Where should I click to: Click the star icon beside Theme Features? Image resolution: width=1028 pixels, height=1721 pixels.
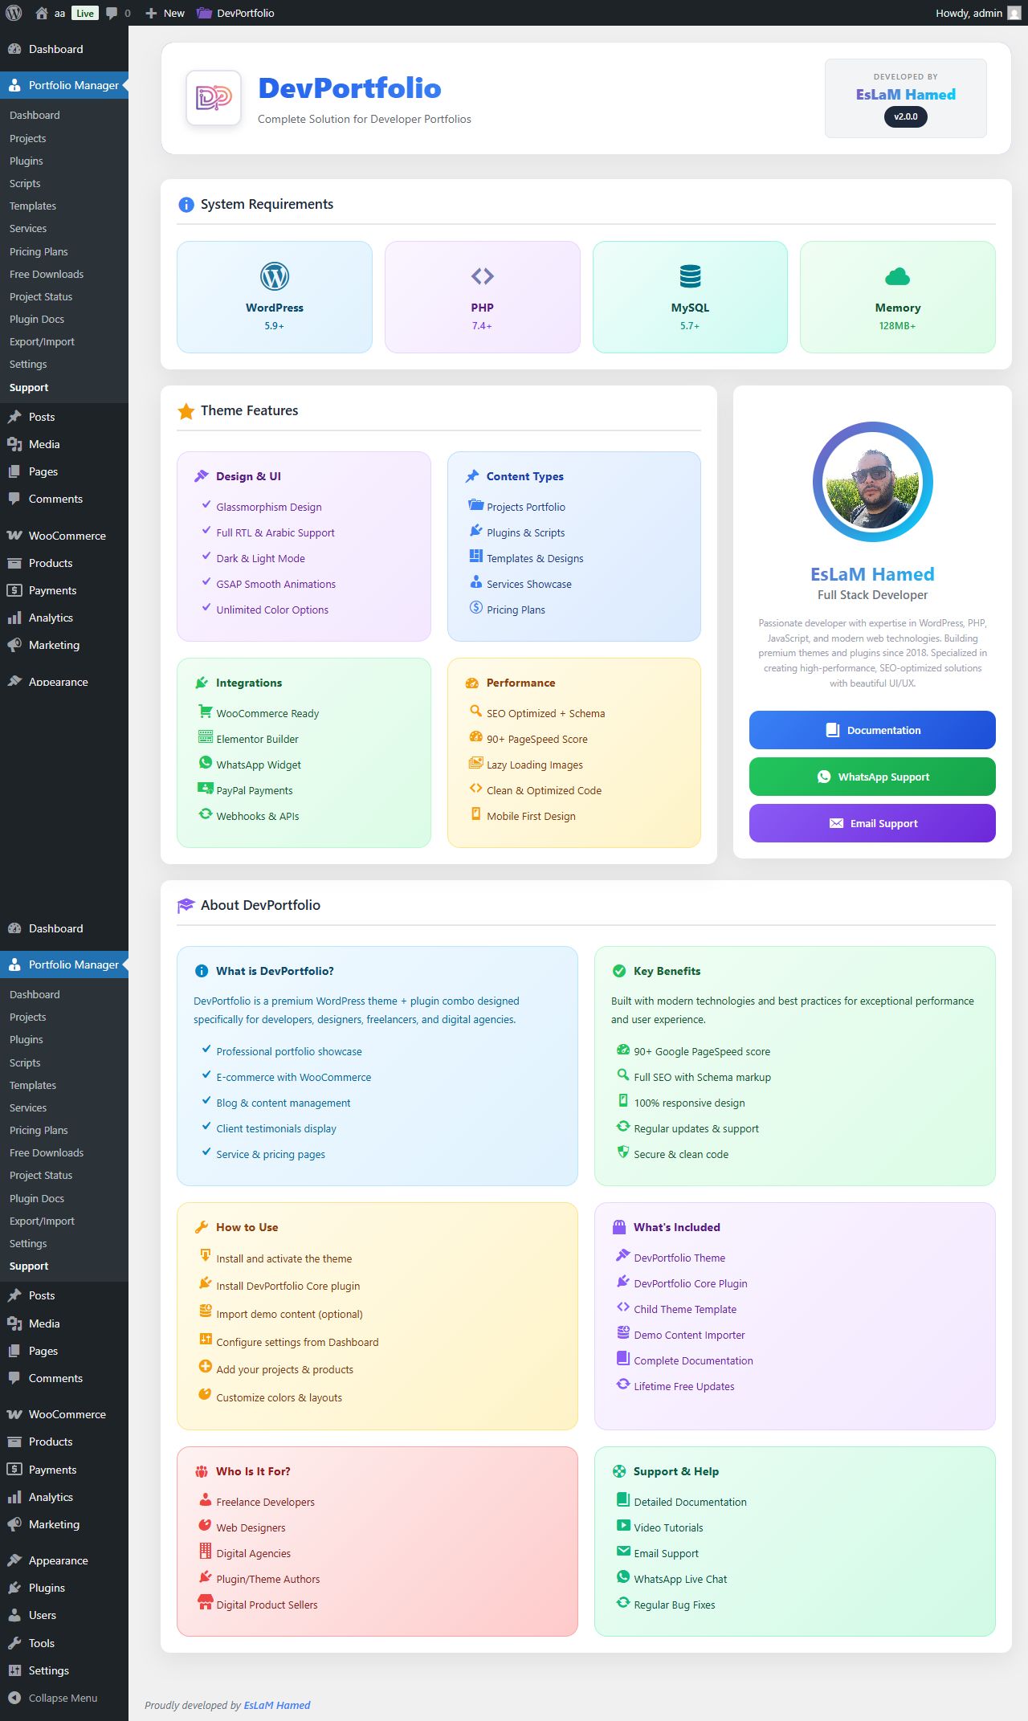click(x=186, y=411)
